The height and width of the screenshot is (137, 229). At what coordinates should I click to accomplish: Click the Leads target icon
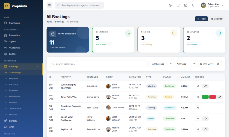[x=5, y=54]
